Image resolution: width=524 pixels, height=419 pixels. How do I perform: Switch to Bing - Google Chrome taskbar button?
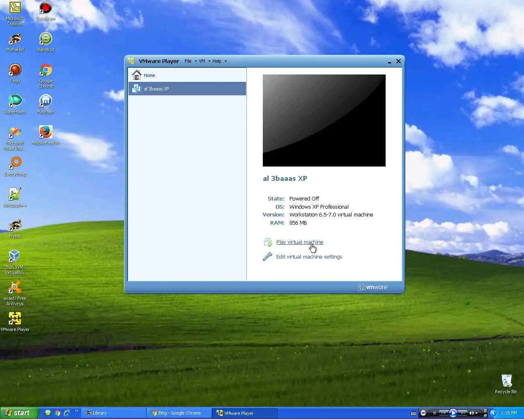[x=179, y=413]
